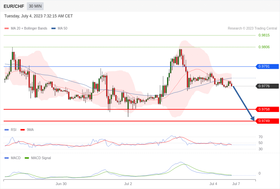Click the RSI 50 axis value
This screenshot has width=280, height=189.
261,143
